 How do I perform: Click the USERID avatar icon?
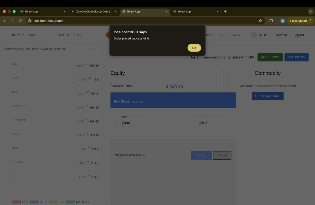254,35
